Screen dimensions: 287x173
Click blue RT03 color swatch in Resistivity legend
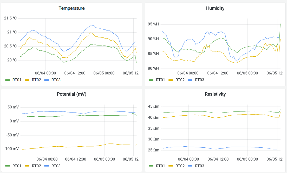pos(190,166)
